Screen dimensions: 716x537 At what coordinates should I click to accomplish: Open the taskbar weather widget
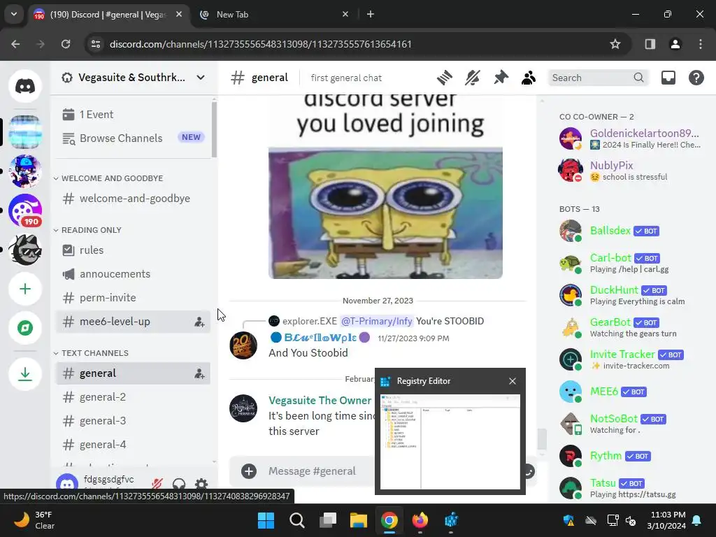34,520
